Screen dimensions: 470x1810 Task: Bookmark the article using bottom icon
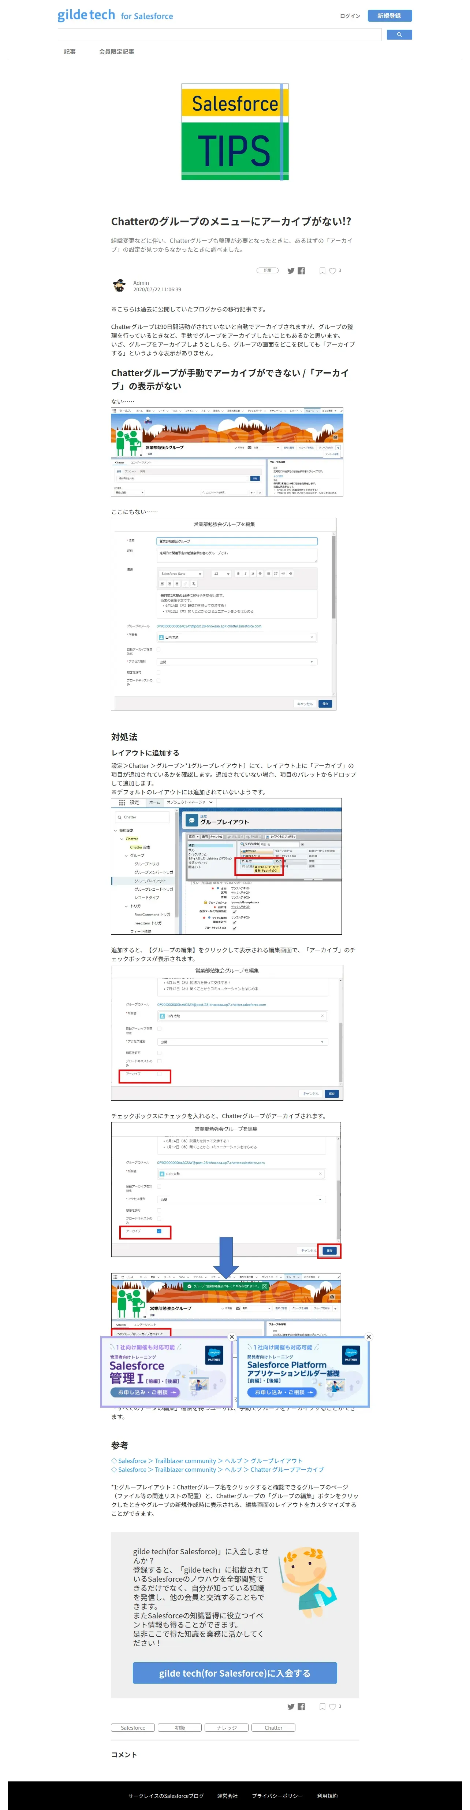[322, 1707]
